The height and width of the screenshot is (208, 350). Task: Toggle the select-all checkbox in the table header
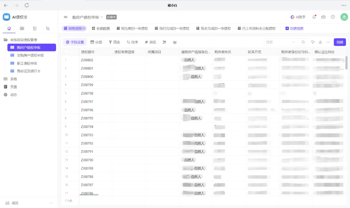pyautogui.click(x=66, y=52)
